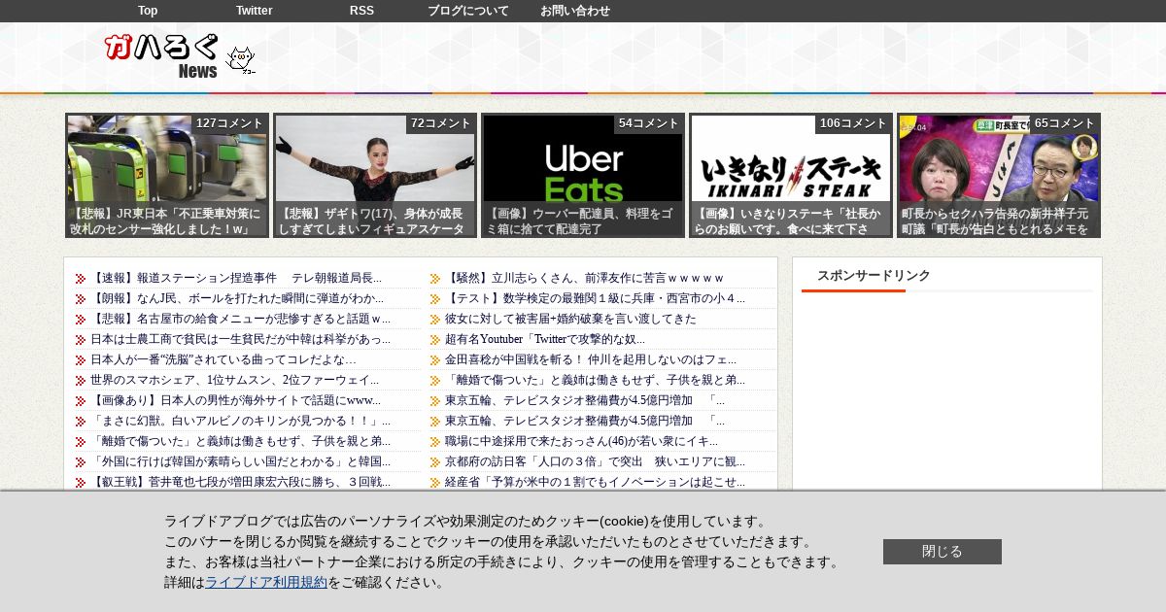
Task: Open 【画像あり】日本人の男性が海外サイト headline
Action: tap(235, 400)
